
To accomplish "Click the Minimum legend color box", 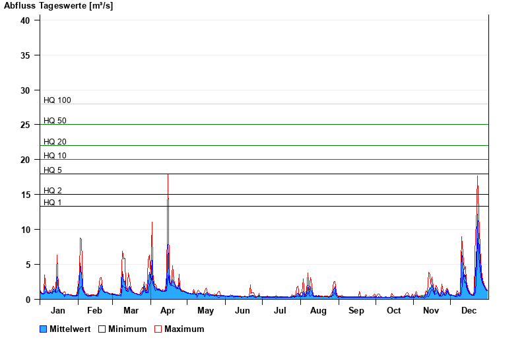I will 102,329.
